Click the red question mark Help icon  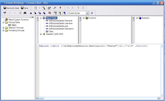60,8
